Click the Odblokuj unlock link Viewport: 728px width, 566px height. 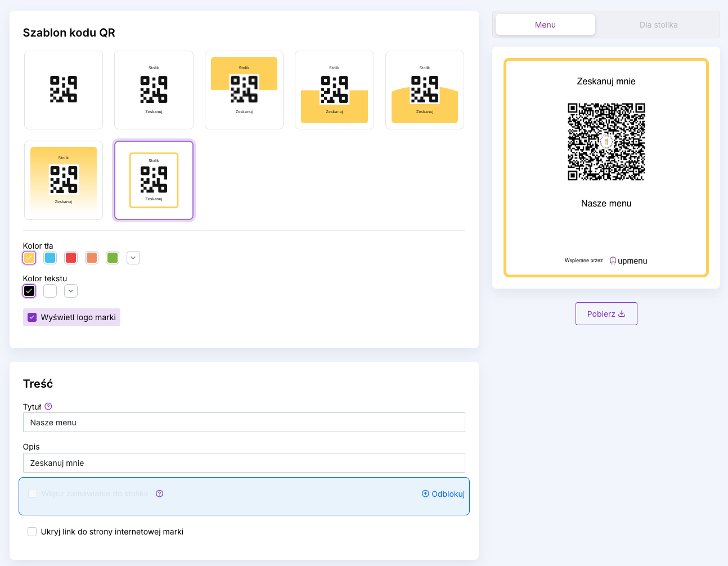(443, 494)
